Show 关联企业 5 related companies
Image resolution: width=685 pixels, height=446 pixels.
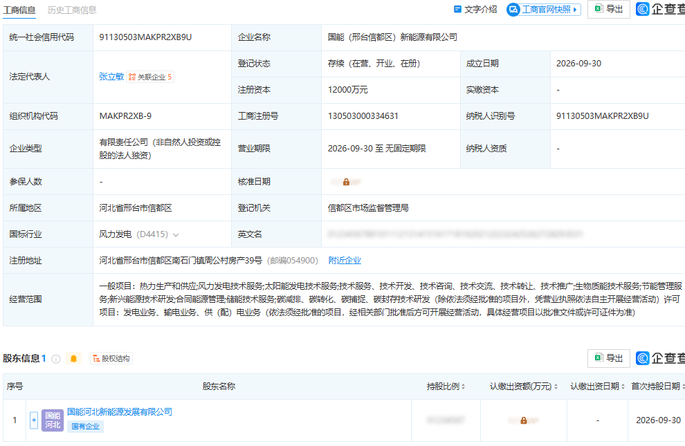click(x=150, y=77)
